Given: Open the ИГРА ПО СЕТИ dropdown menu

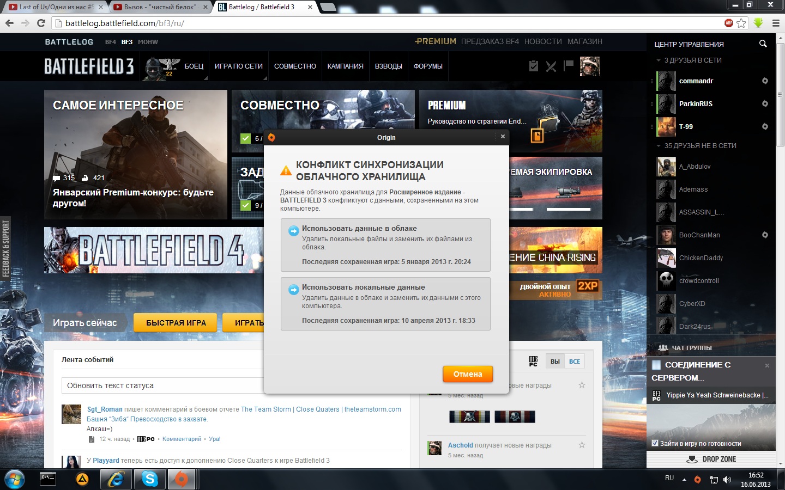Looking at the screenshot, I should tap(238, 66).
